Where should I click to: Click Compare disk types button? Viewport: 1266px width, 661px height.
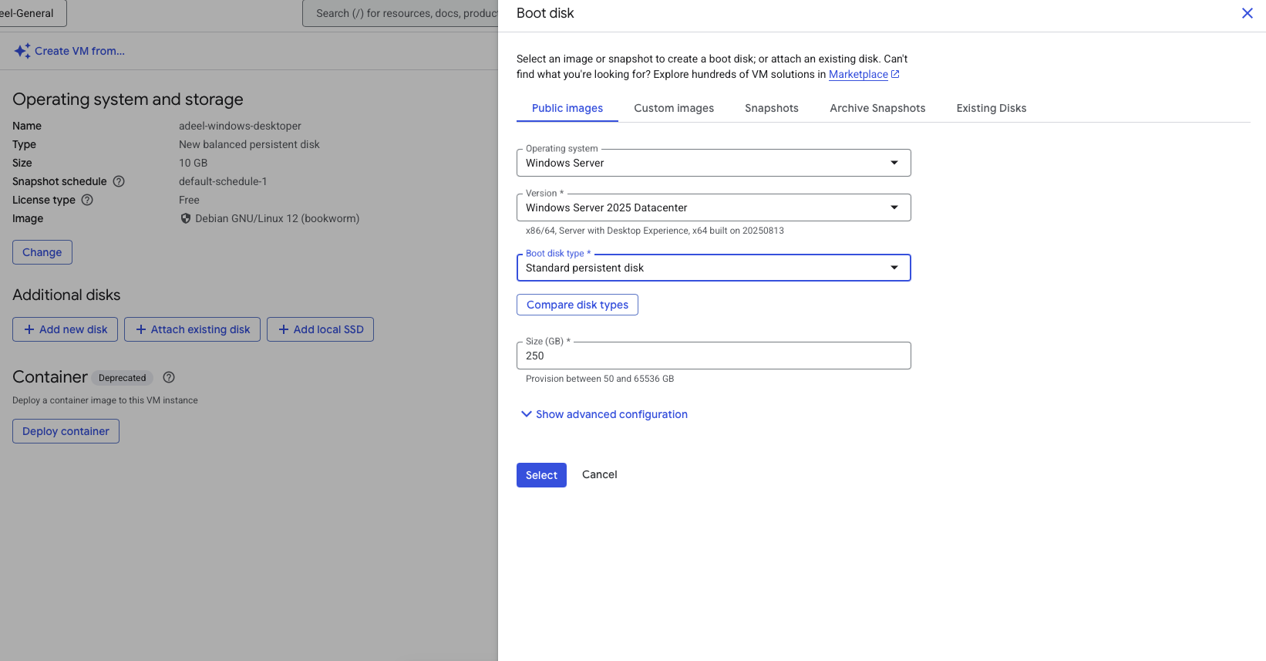point(577,305)
